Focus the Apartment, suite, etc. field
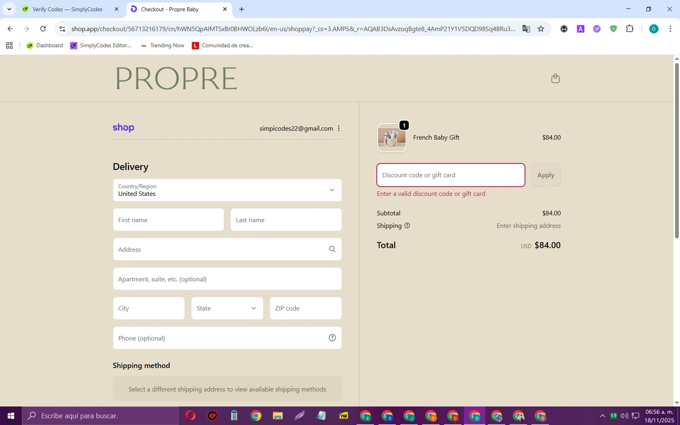Viewport: 680px width, 425px height. point(227,279)
